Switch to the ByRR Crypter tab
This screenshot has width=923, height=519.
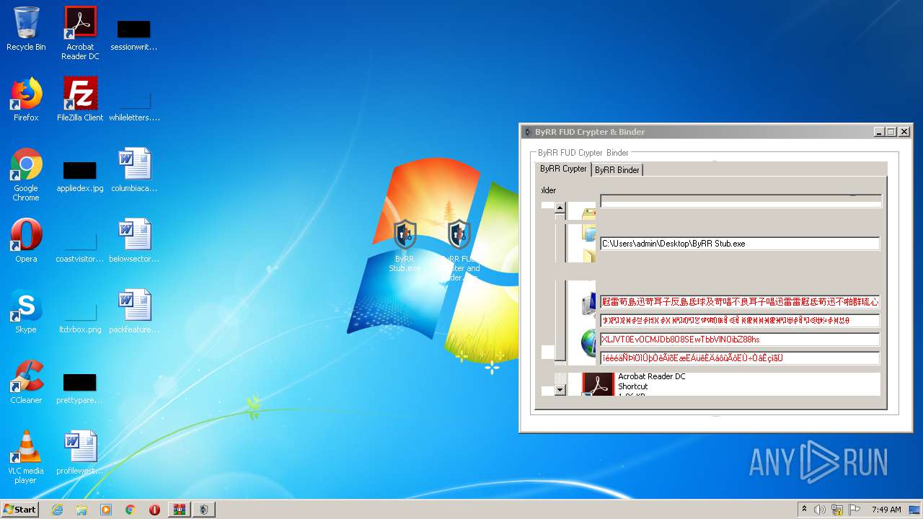tap(564, 169)
